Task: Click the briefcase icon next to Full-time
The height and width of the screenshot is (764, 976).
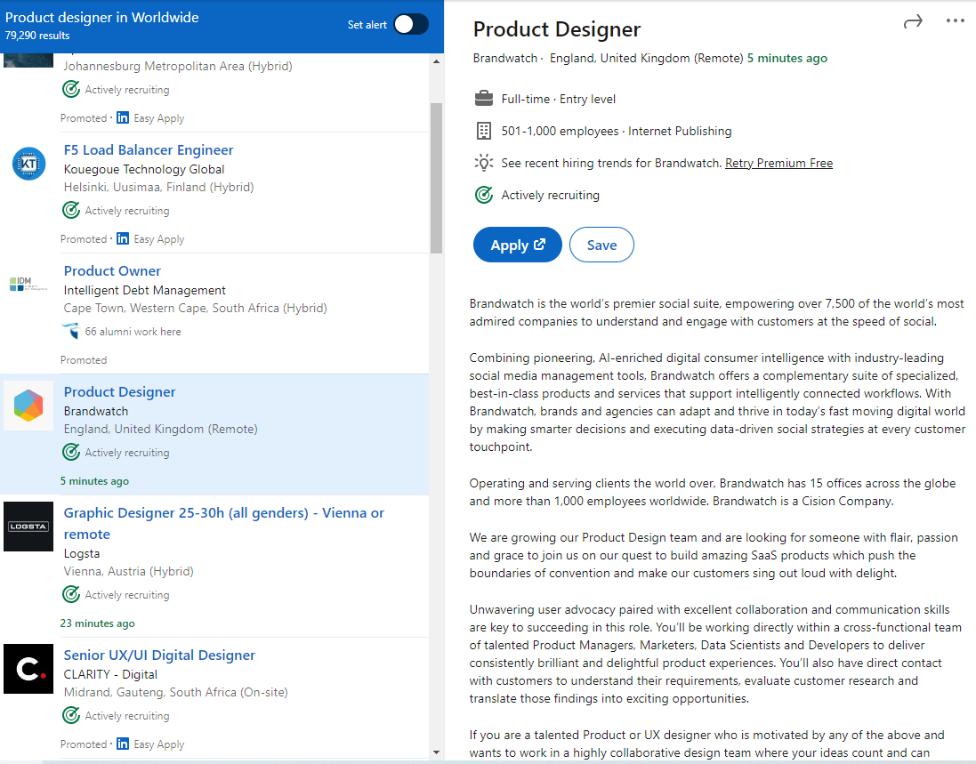Action: point(483,98)
